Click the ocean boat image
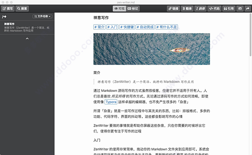Screen dimensions: 252x155 (152, 49)
